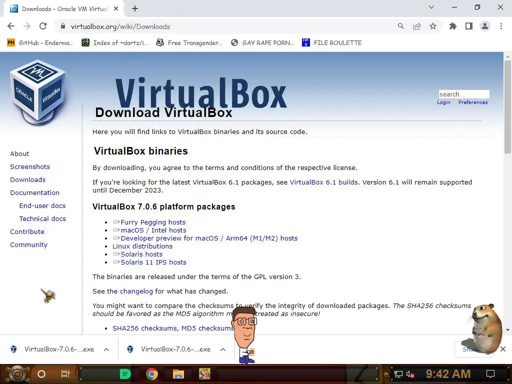Image resolution: width=512 pixels, height=384 pixels.
Task: Click the scrollbar down arrow
Action: point(507,330)
